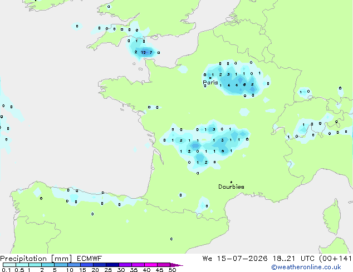Select the 25–30 mm dark blue legend swatch
353x272 pixels.
pos(112,265)
